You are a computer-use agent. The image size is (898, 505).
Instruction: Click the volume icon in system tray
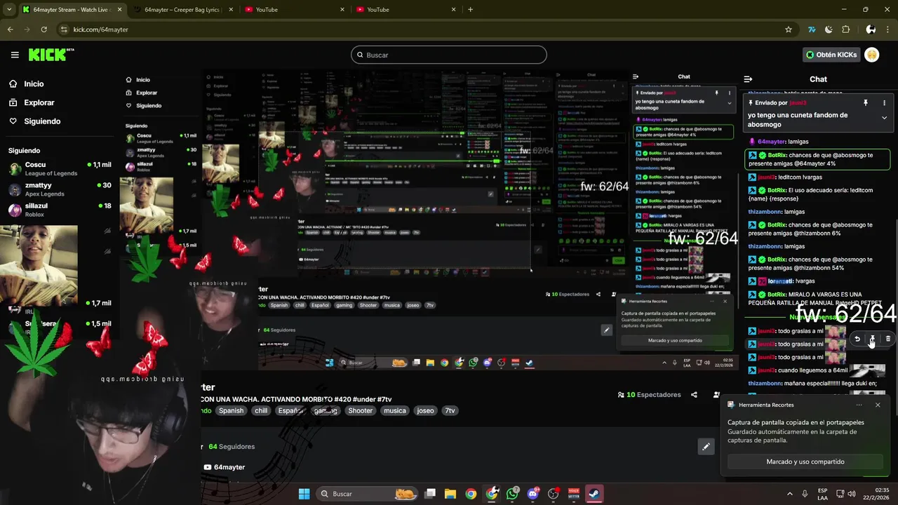coord(851,494)
